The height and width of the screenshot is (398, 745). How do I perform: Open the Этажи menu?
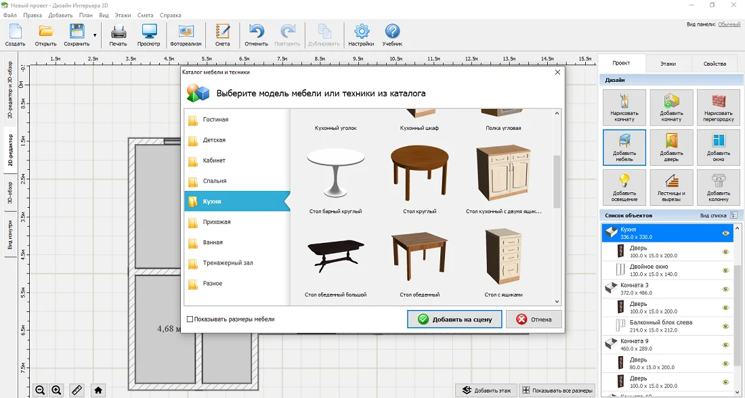[123, 15]
